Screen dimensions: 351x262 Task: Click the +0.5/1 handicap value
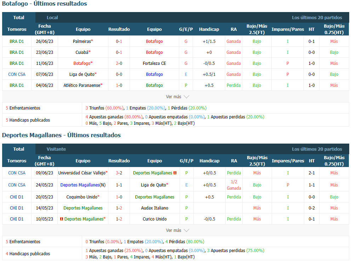click(209, 74)
